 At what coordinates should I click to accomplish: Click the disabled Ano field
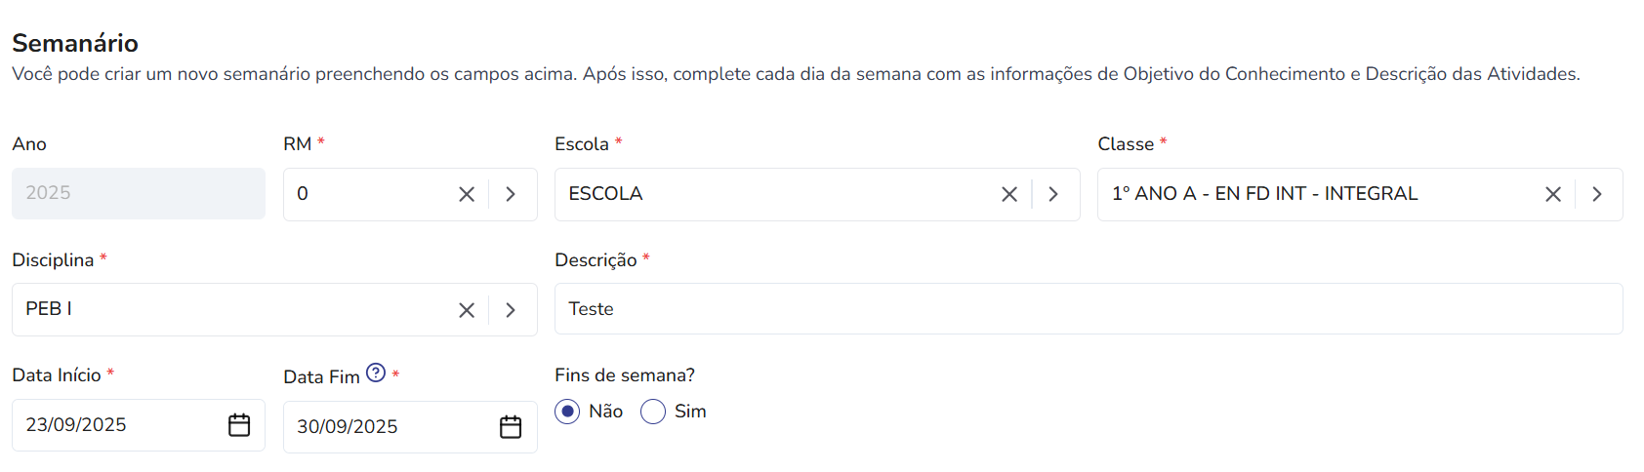(139, 193)
